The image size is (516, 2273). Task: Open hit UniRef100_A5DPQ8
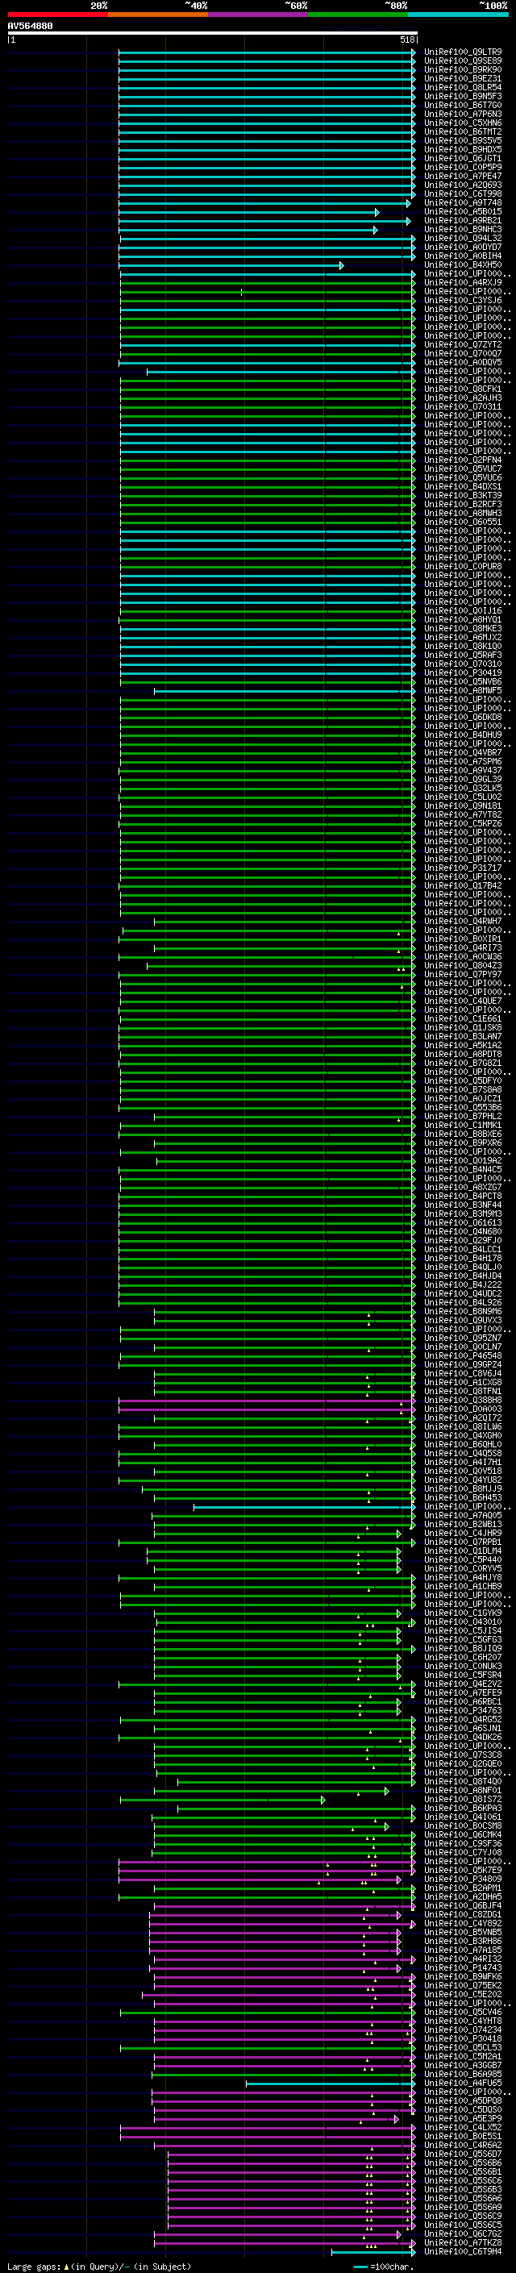pos(463,2101)
